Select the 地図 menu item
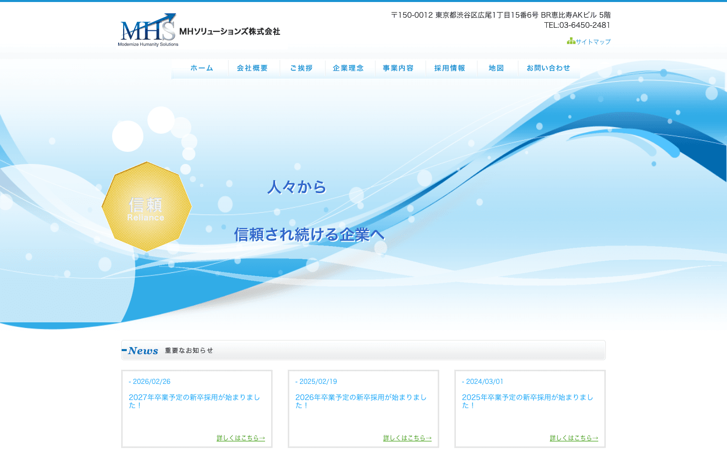Image resolution: width=727 pixels, height=454 pixels. pos(496,68)
